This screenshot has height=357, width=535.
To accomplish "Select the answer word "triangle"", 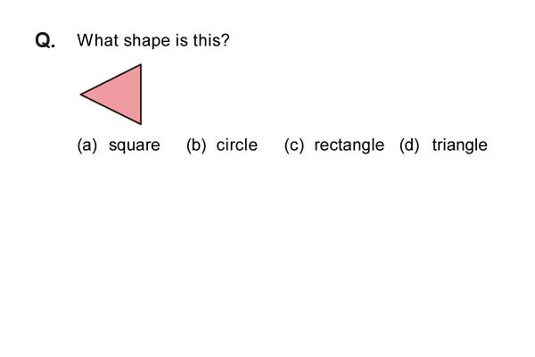I will (459, 145).
